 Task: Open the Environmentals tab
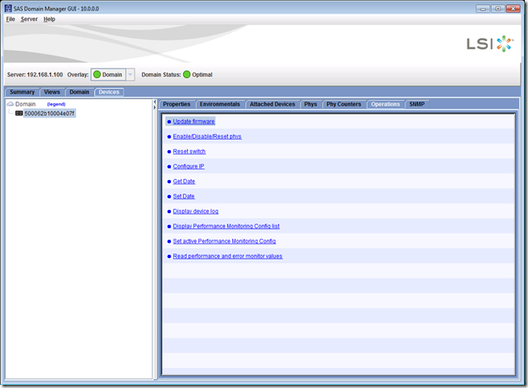pyautogui.click(x=219, y=104)
